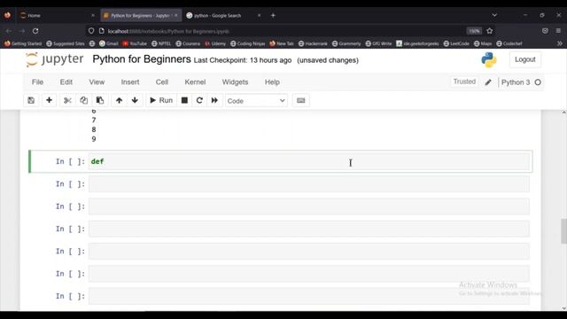Image resolution: width=567 pixels, height=319 pixels.
Task: Open the cell type Code dropdown
Action: (x=256, y=101)
